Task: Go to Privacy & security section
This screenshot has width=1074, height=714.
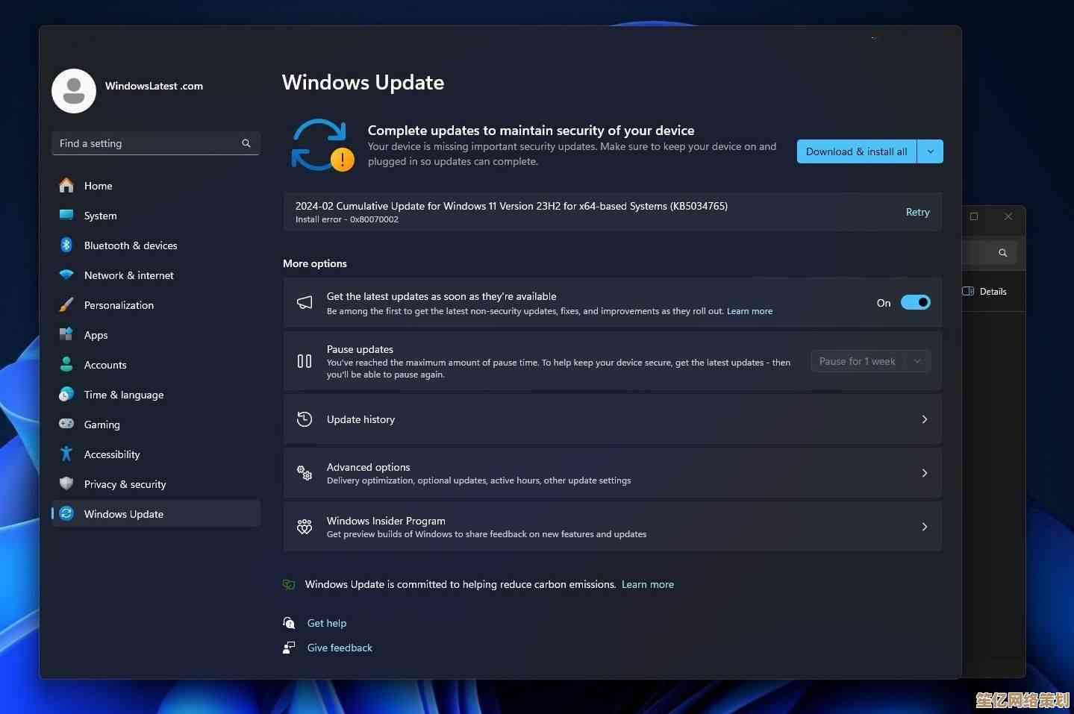Action: coord(125,484)
